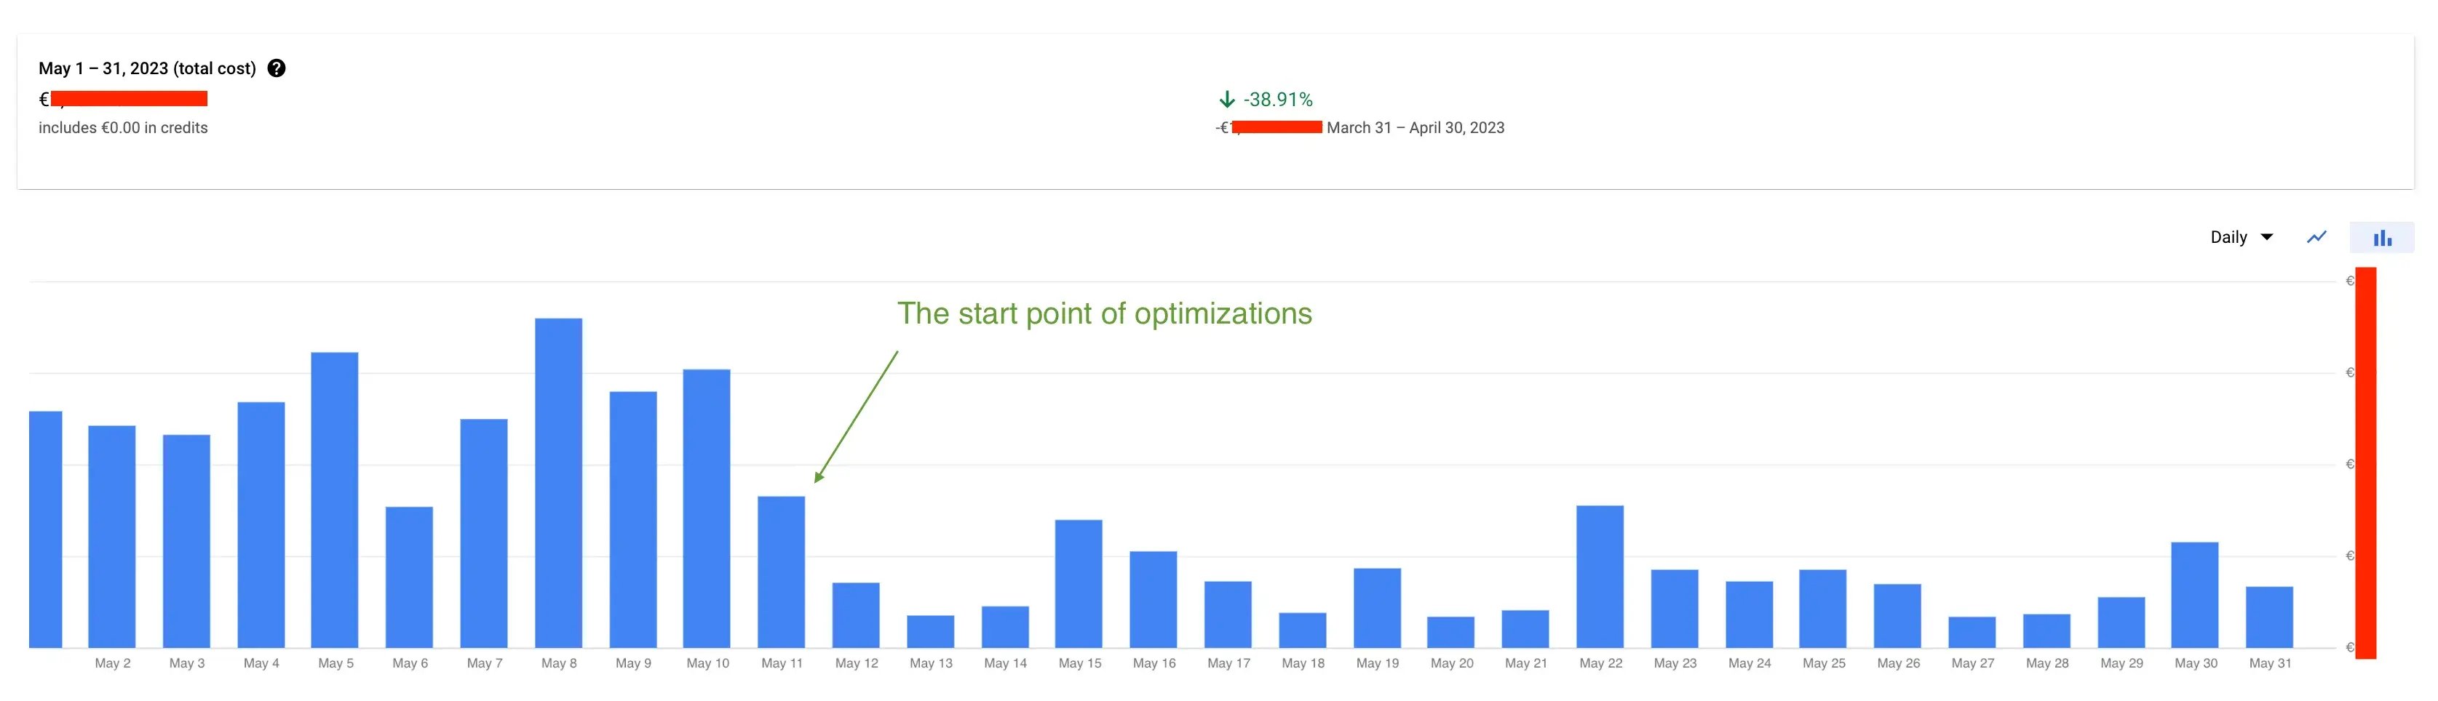
Task: Click the help question mark icon
Action: coord(277,68)
